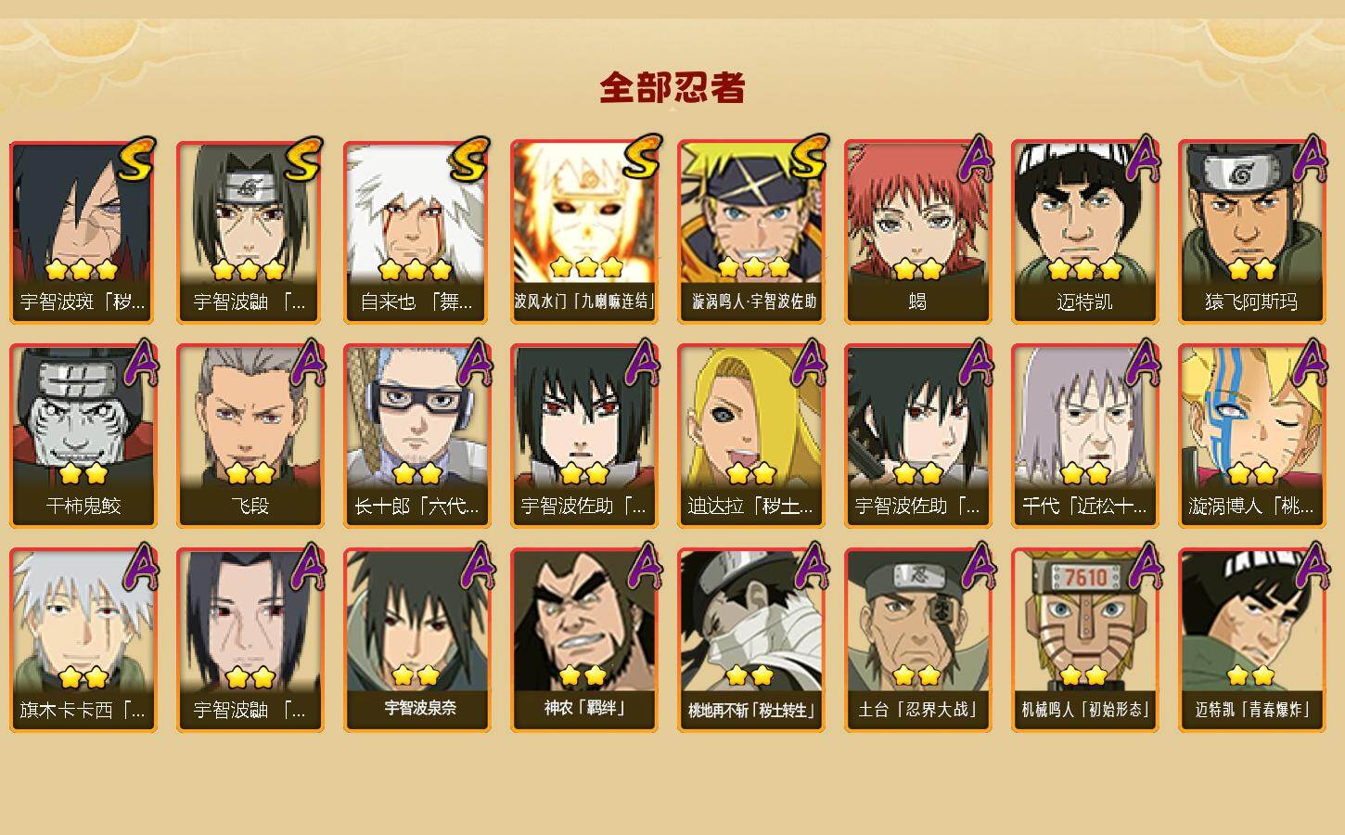Pick the three-star 迈特凯 ninja card
The image size is (1345, 835).
[x=1084, y=232]
